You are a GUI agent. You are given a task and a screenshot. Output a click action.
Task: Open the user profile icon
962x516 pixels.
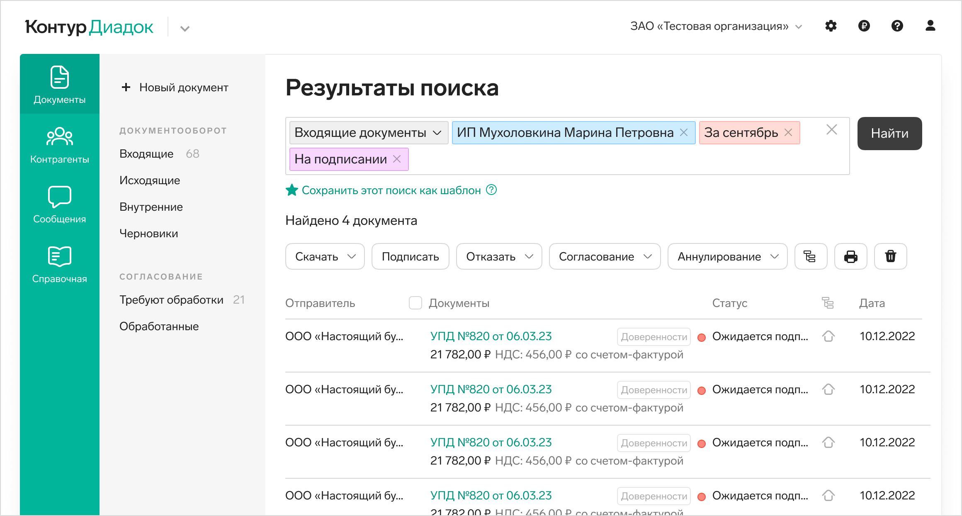(x=930, y=26)
